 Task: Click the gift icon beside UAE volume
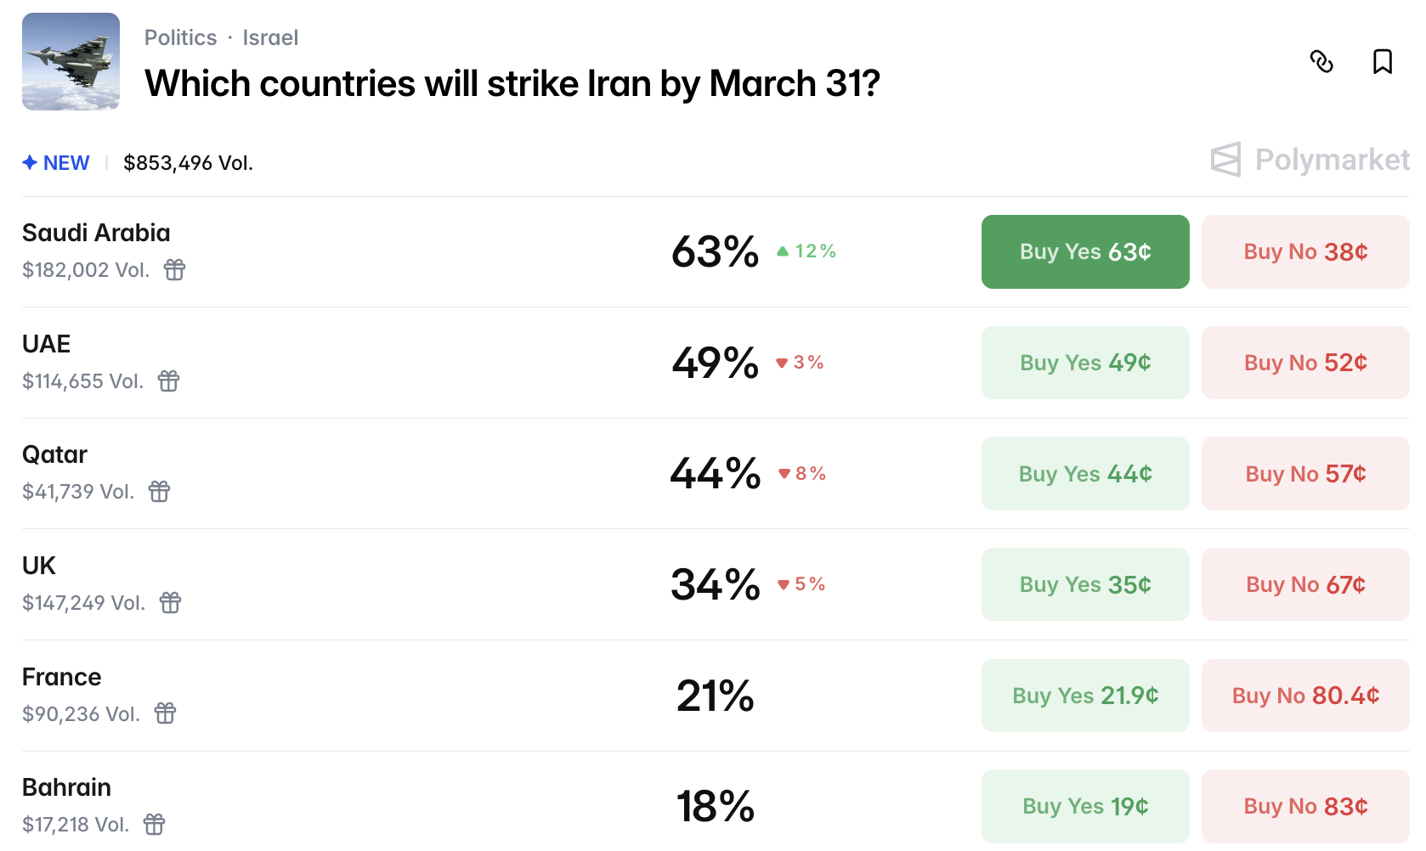click(169, 381)
